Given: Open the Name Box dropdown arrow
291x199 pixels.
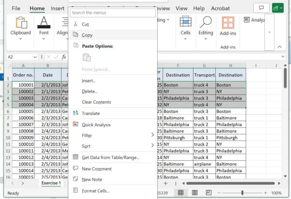Looking at the screenshot, I should pos(35,57).
